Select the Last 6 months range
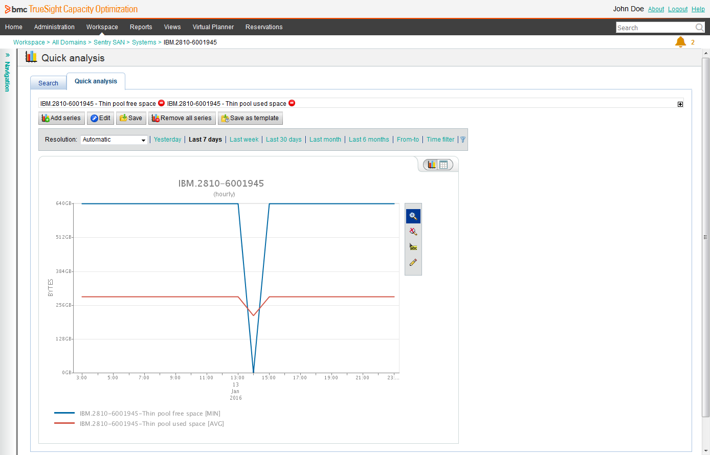Image resolution: width=710 pixels, height=455 pixels. 369,140
